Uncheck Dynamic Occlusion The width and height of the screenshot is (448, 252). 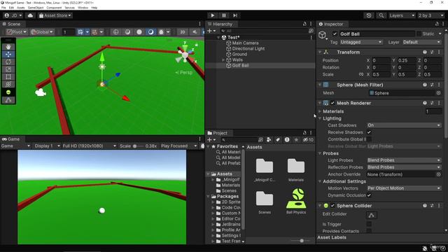[x=369, y=195]
